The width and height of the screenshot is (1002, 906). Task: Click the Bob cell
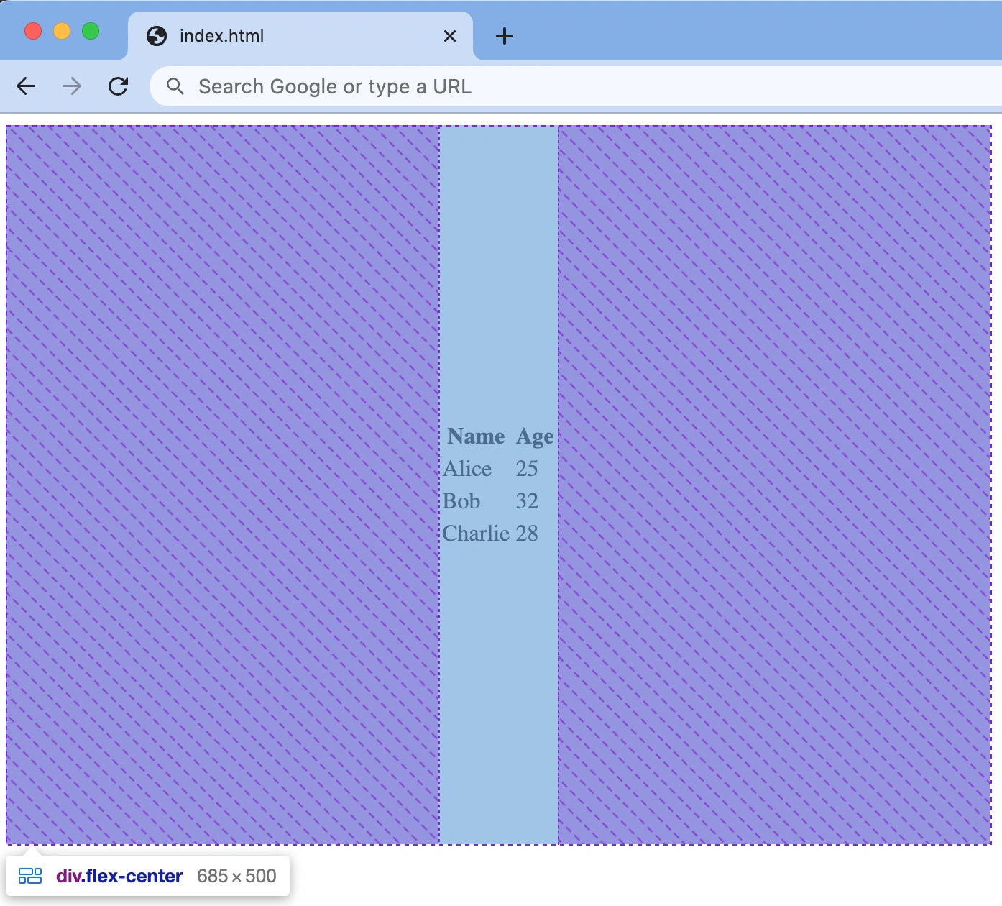(461, 501)
